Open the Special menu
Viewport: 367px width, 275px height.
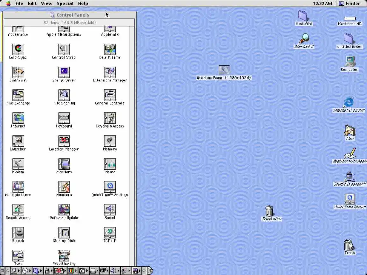coord(65,3)
